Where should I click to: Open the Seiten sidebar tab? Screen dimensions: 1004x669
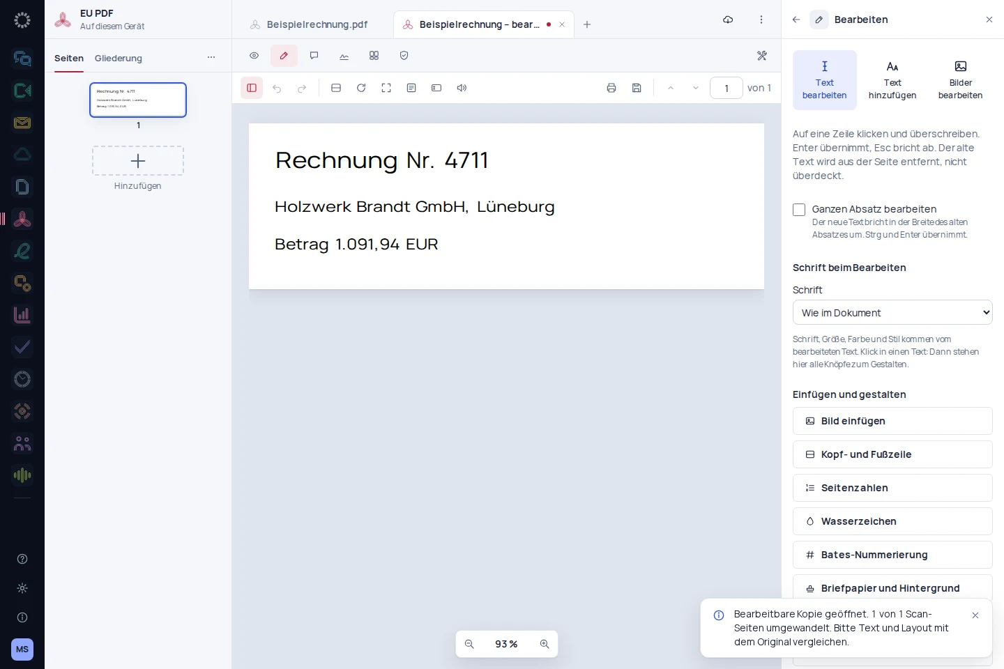click(x=69, y=58)
